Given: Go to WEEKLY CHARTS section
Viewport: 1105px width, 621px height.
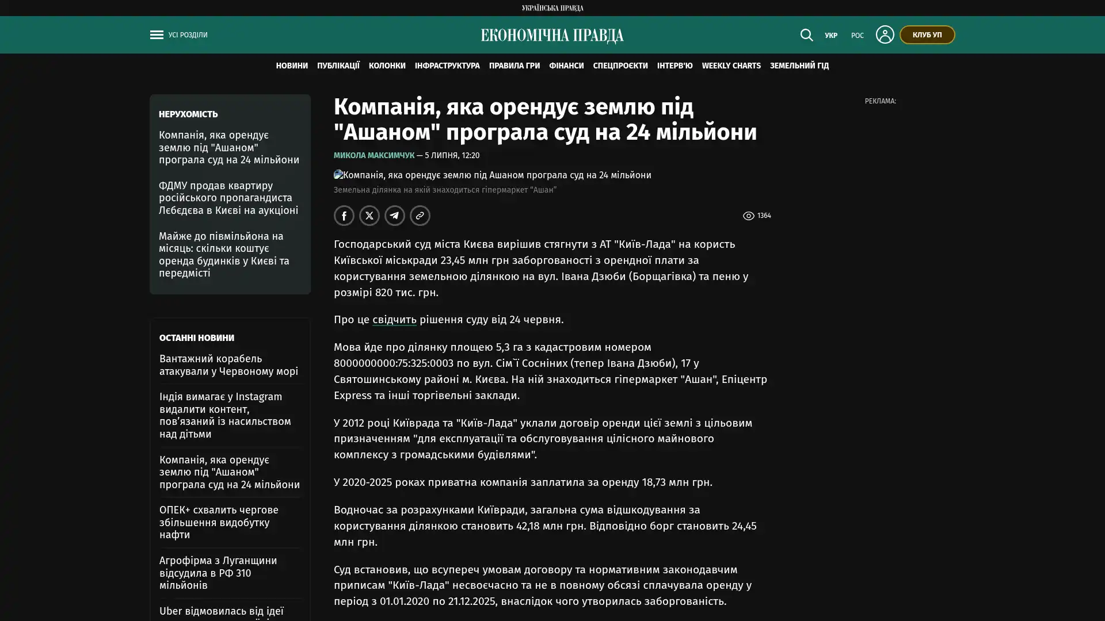Looking at the screenshot, I should click(x=731, y=66).
